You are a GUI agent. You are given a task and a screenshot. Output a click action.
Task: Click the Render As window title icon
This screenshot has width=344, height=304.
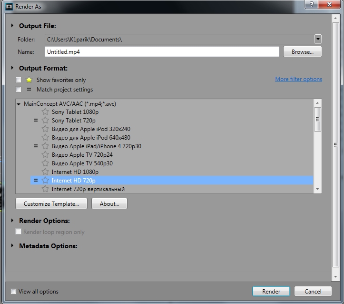(x=9, y=7)
